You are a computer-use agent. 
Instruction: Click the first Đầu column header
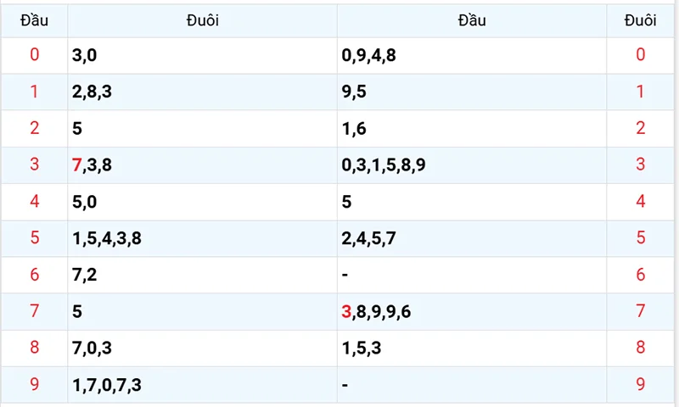point(34,20)
